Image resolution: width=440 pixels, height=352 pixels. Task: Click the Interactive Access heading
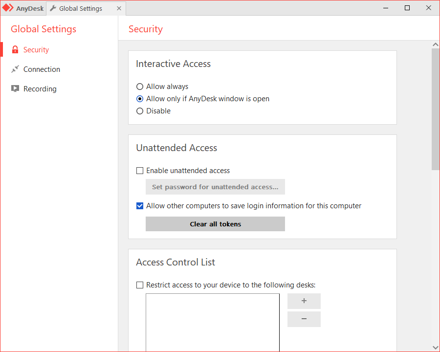coord(173,64)
